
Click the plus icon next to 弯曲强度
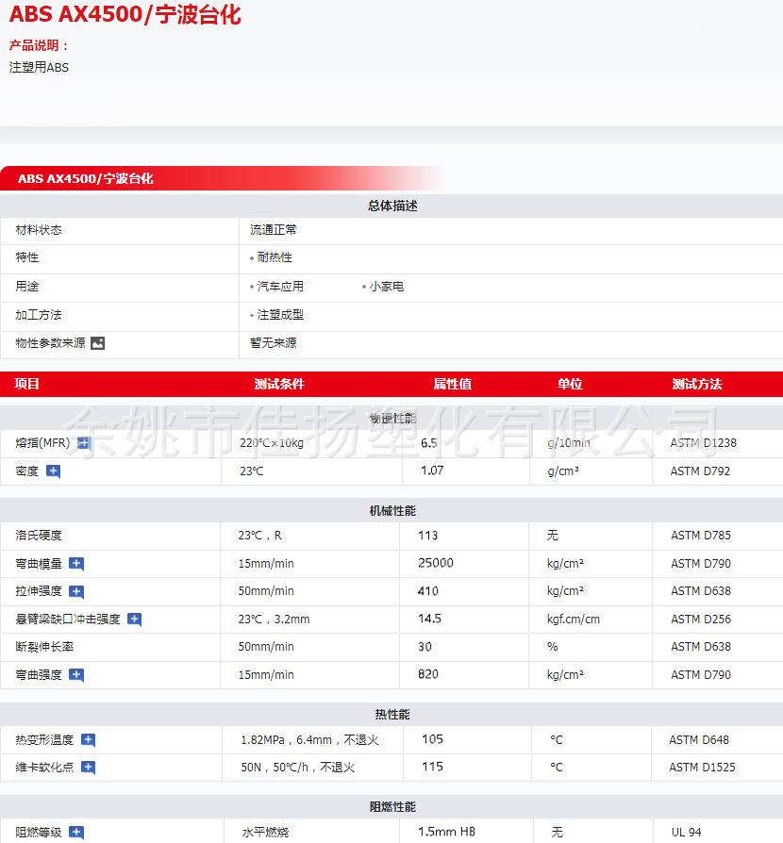[76, 675]
